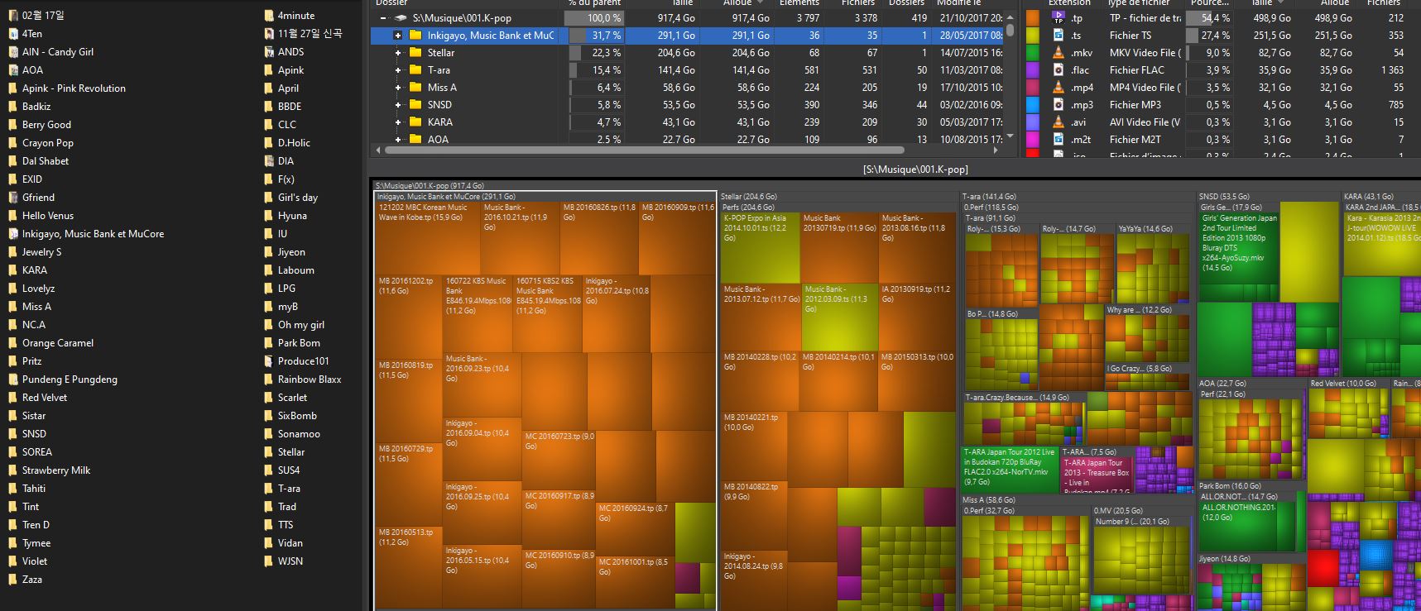Expand the Miss A tree node
The image size is (1421, 611).
397,88
